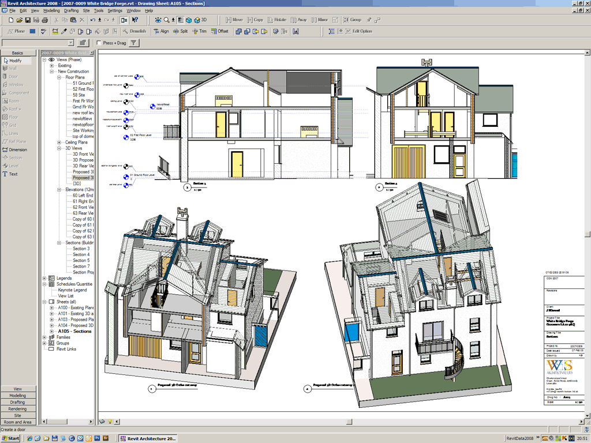Open the File menu
591x443 pixels.
tap(13, 10)
